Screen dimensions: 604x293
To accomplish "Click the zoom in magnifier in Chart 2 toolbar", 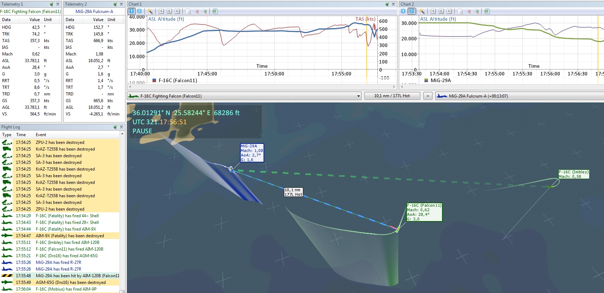I will coord(476,11).
